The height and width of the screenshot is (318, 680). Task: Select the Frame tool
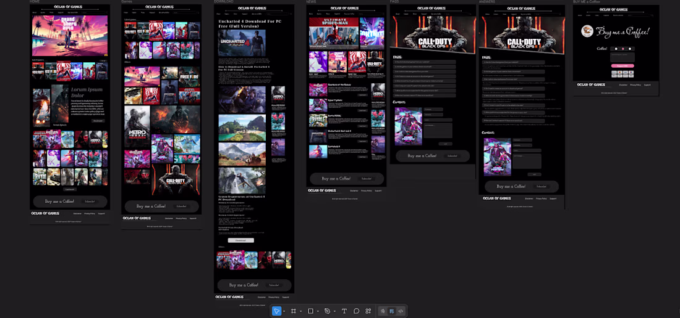pyautogui.click(x=293, y=311)
